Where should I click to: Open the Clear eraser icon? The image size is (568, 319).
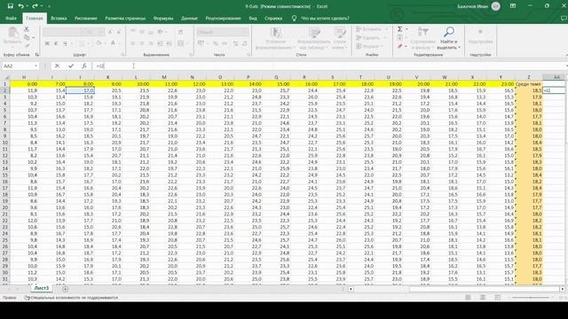point(400,46)
